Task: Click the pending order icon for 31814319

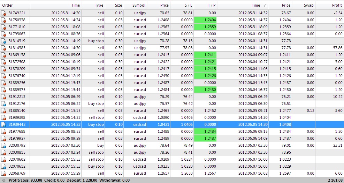Action: (x=3, y=41)
